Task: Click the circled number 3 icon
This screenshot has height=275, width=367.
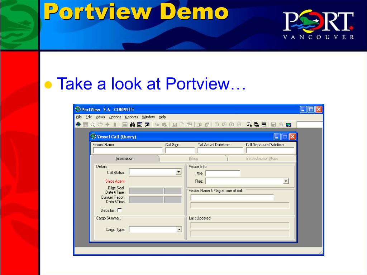Action: (x=232, y=125)
